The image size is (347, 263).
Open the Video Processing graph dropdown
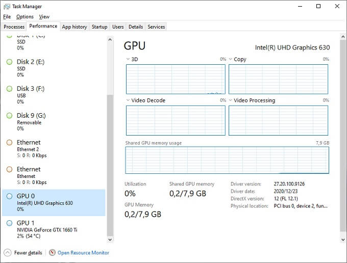pos(231,101)
